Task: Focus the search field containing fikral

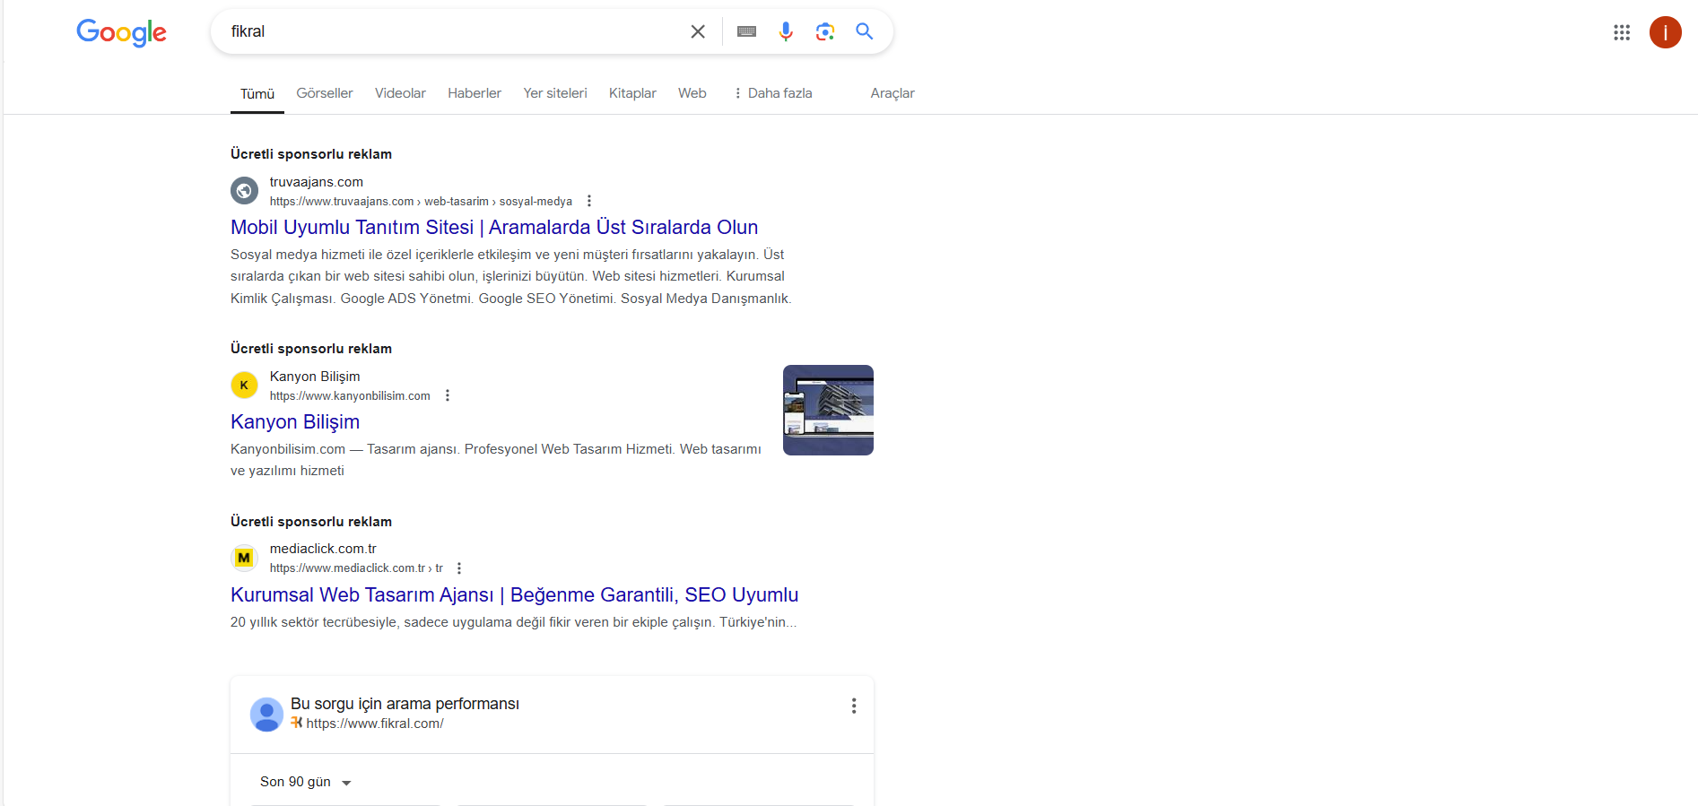Action: coord(453,31)
